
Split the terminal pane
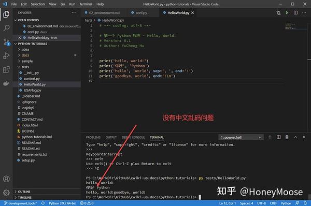[x=278, y=137]
